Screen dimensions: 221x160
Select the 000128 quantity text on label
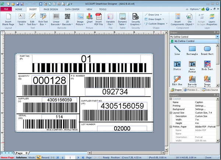[49, 80]
